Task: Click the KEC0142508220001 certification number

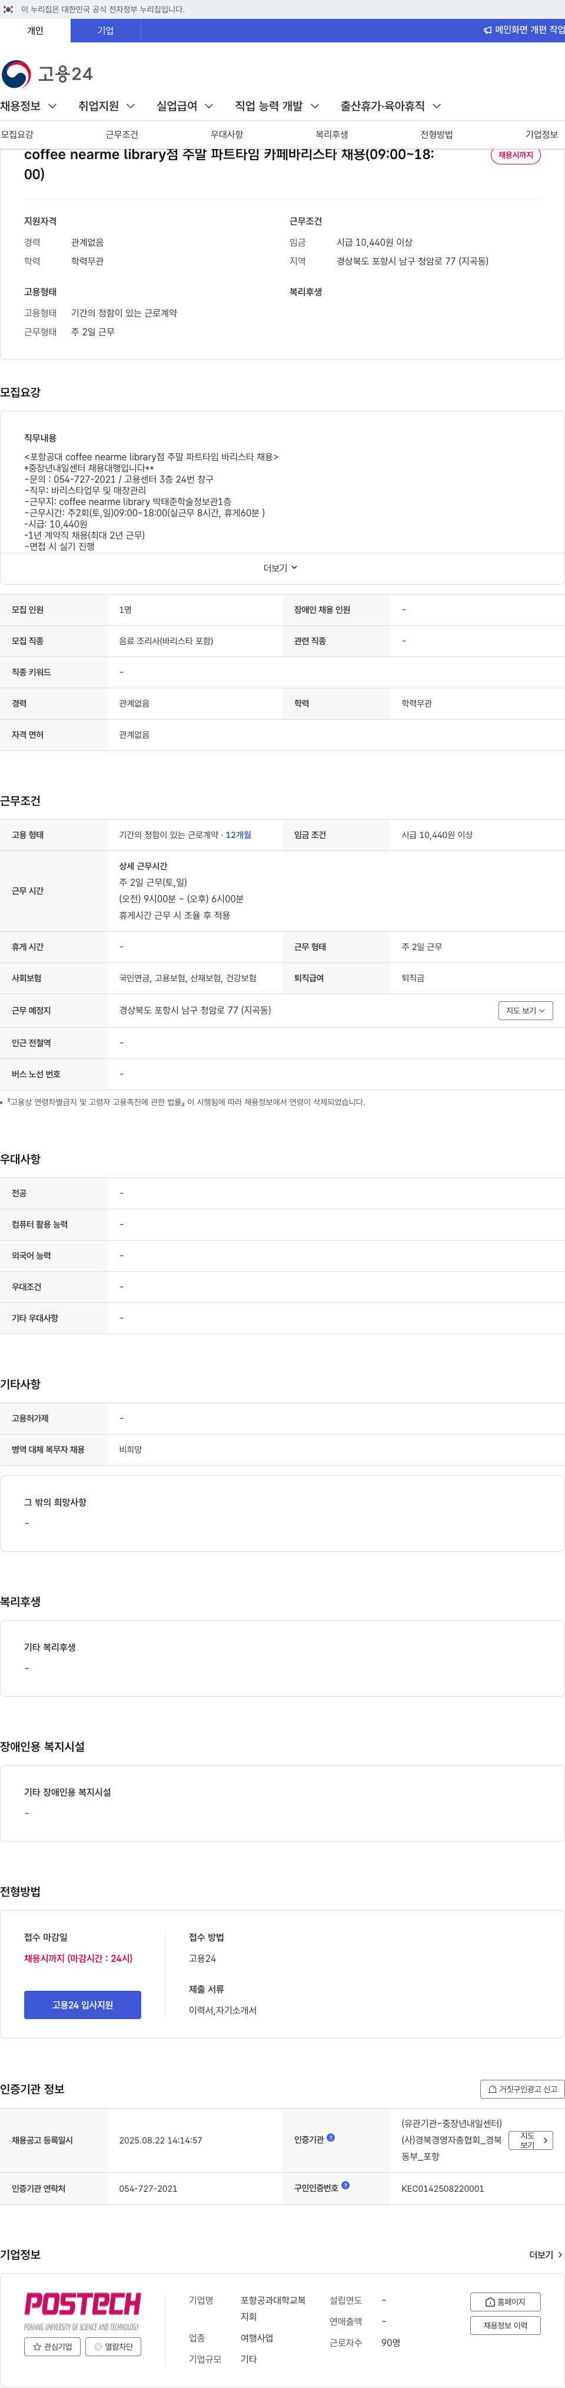Action: tap(443, 2189)
